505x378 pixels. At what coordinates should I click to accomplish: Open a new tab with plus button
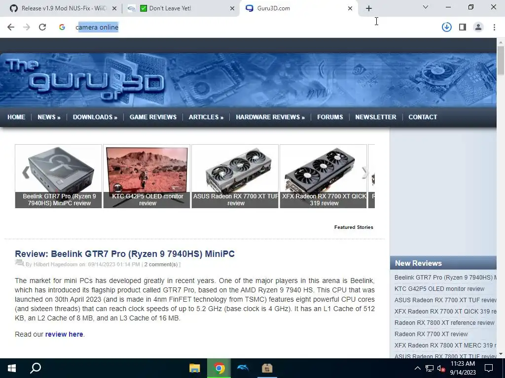369,8
